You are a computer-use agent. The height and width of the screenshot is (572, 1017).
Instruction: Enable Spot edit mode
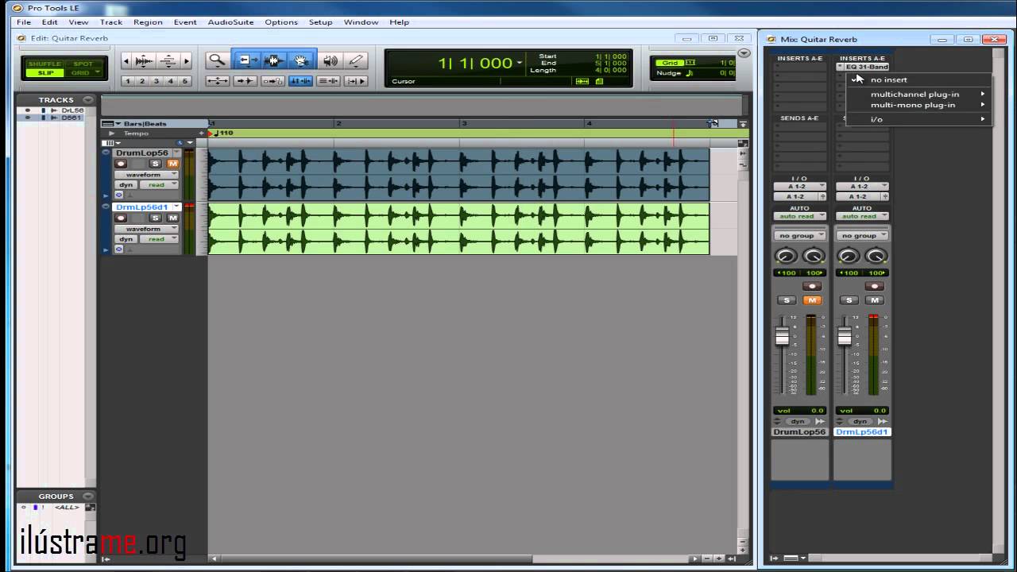83,64
